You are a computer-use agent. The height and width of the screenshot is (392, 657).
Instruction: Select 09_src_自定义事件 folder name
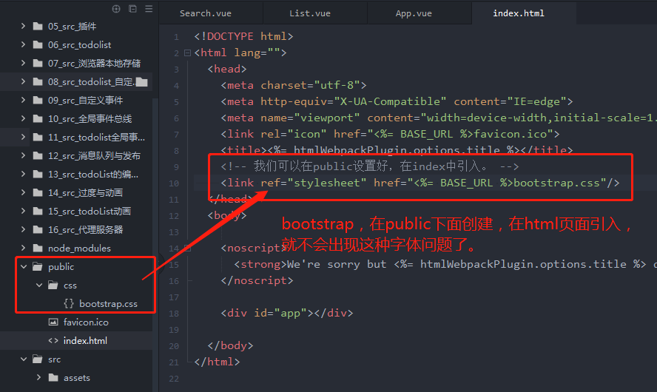tap(86, 100)
